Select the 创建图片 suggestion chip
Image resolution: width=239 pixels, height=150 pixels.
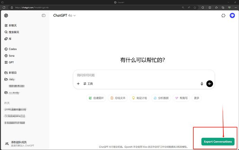(x=96, y=98)
